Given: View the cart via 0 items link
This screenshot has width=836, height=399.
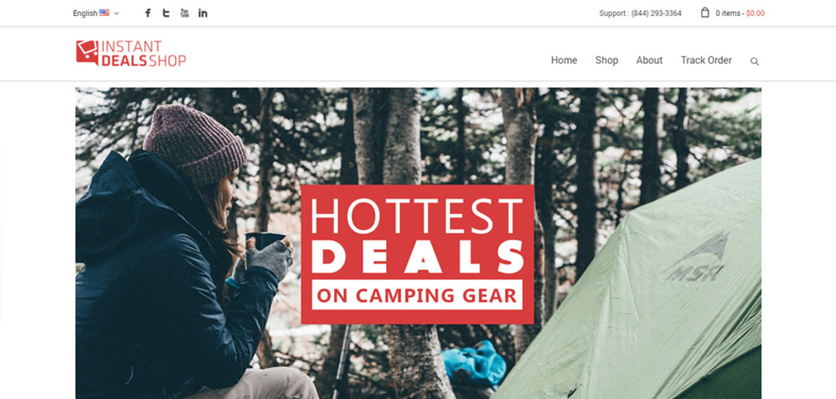Looking at the screenshot, I should click(x=728, y=14).
